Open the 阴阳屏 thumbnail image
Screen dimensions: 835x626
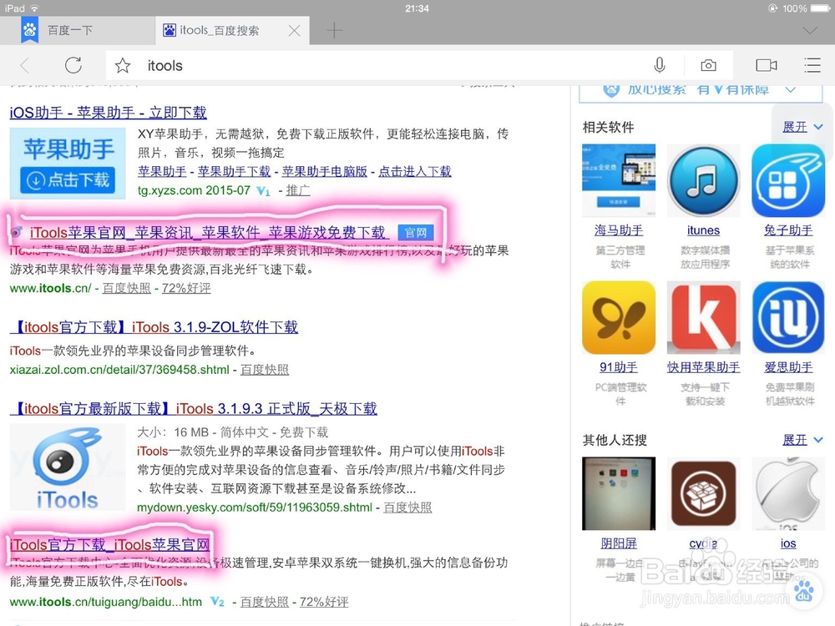[619, 493]
